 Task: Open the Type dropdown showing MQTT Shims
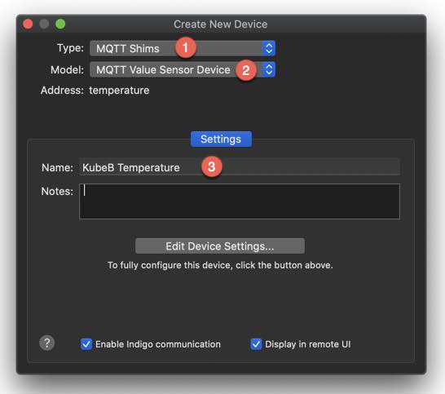(x=183, y=48)
